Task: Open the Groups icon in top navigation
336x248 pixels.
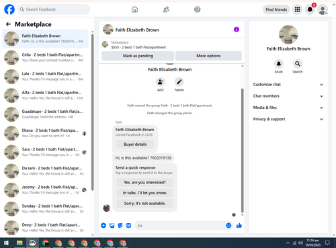Action: [x=198, y=9]
